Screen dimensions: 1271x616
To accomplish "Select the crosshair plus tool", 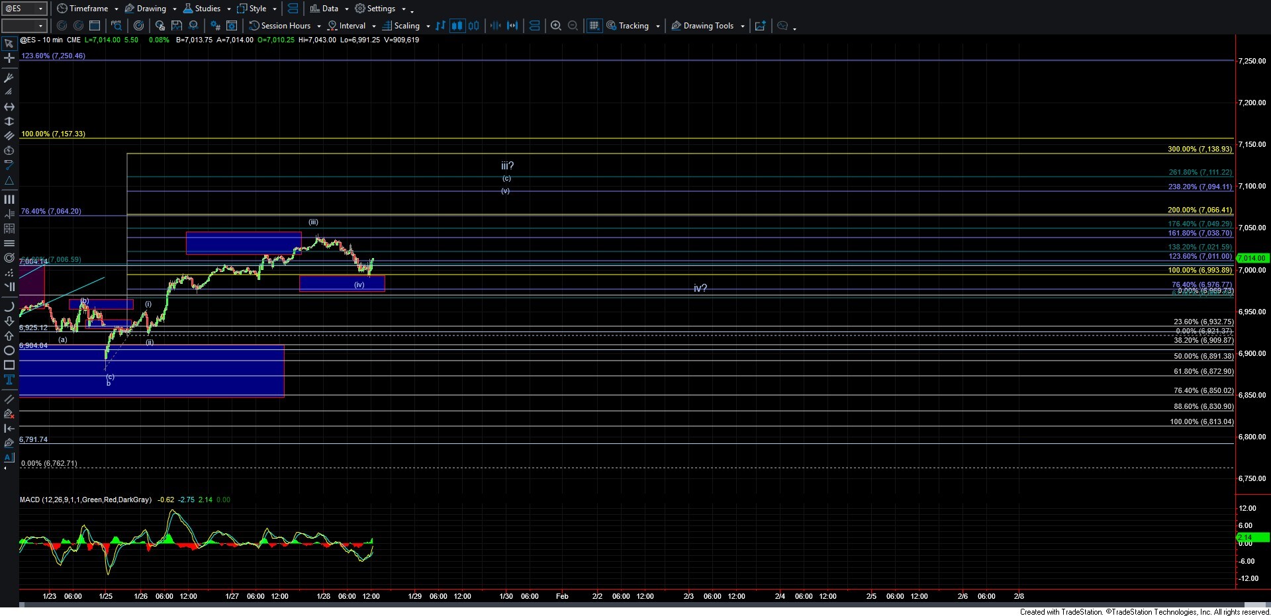I will pyautogui.click(x=9, y=58).
